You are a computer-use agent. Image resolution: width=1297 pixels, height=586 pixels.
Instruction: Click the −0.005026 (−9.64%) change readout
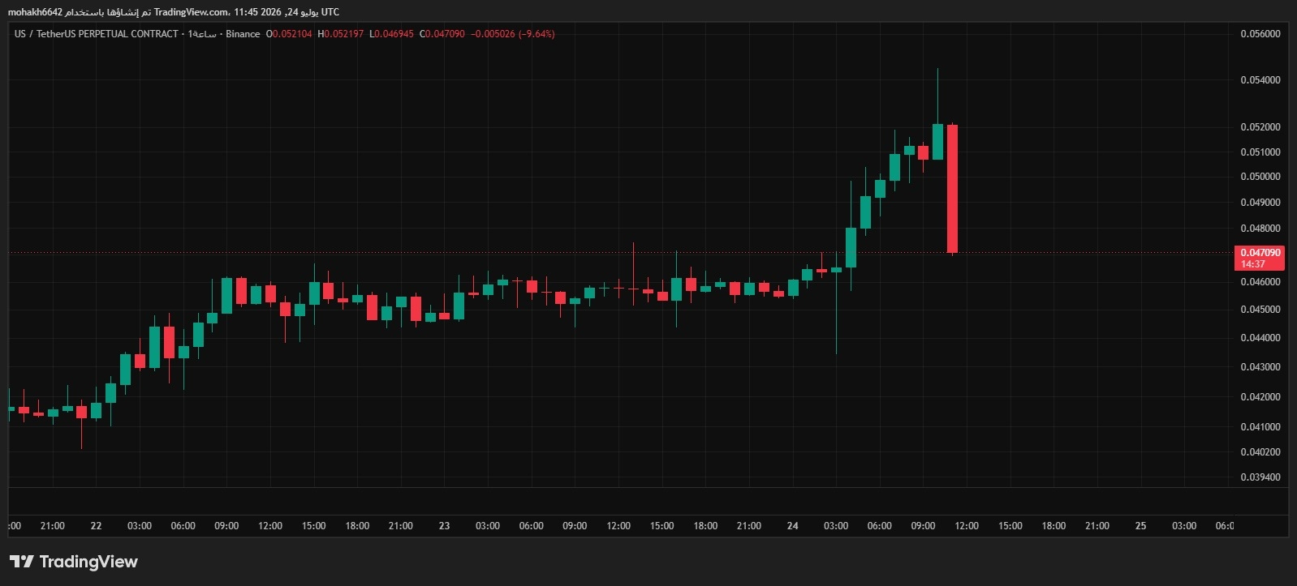pos(513,34)
